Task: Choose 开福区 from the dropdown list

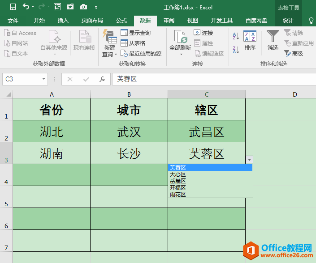Action: tap(210, 188)
